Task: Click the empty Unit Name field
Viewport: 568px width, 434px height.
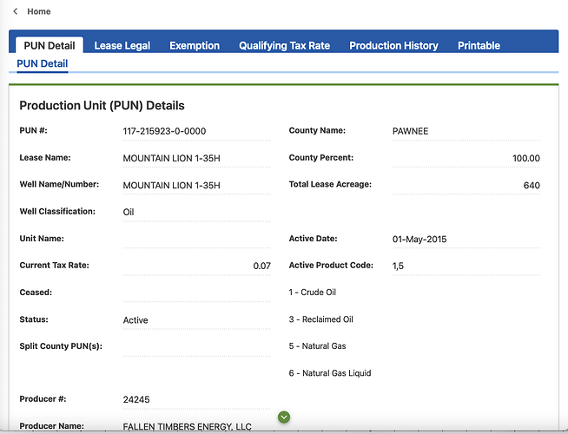Action: [196, 240]
